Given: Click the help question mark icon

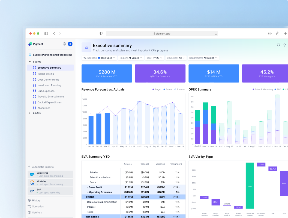Looking at the screenshot, I should click(64, 44).
